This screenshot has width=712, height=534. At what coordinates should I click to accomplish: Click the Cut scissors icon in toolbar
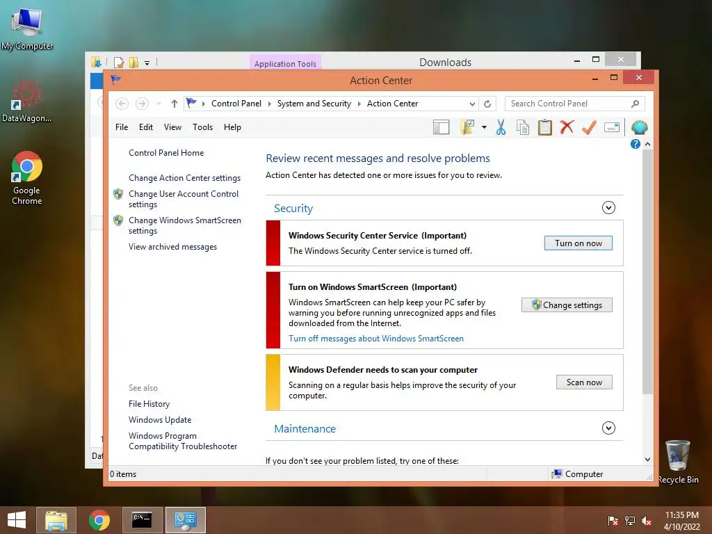(x=501, y=128)
